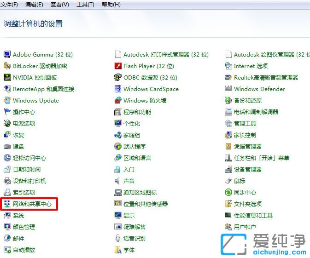Screen dimensions: 310x258
Task: Click the 用户帐户 people icon
Action: [x=228, y=227]
